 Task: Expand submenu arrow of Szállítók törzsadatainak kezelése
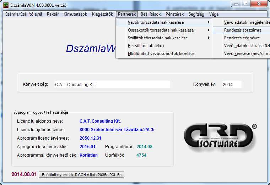tap(209, 38)
